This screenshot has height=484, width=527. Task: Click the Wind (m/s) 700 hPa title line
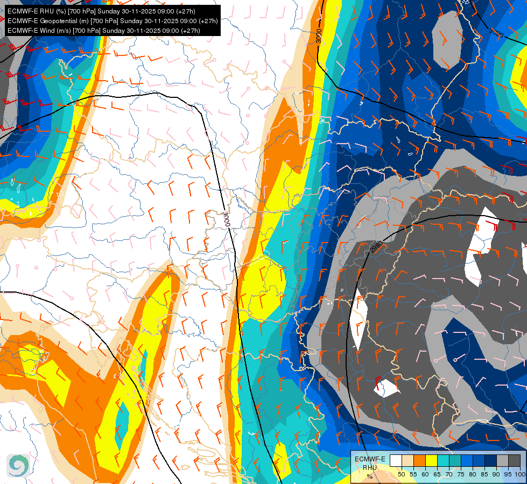[104, 31]
